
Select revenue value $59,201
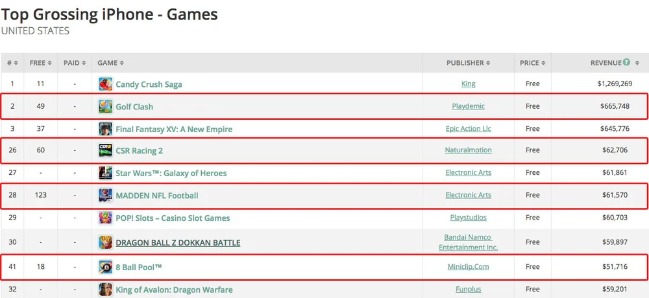[615, 289]
